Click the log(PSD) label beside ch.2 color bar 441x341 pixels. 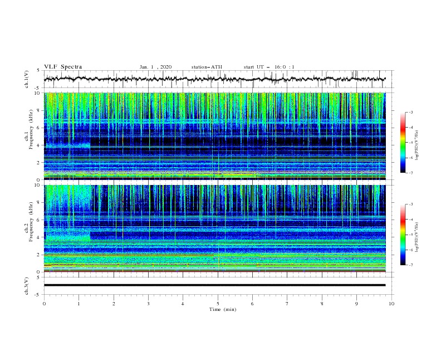click(417, 237)
